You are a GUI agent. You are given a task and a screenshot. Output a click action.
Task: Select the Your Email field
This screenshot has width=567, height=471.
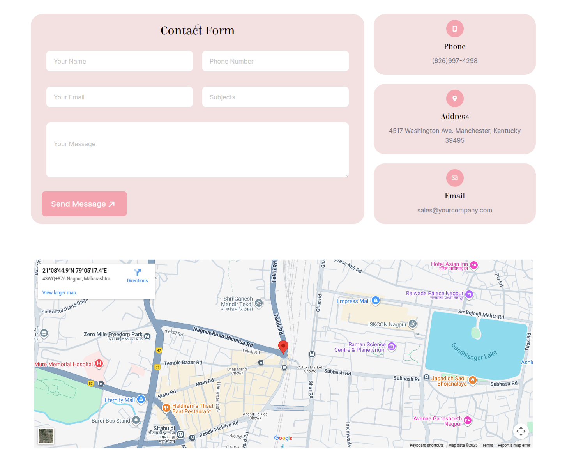click(119, 97)
